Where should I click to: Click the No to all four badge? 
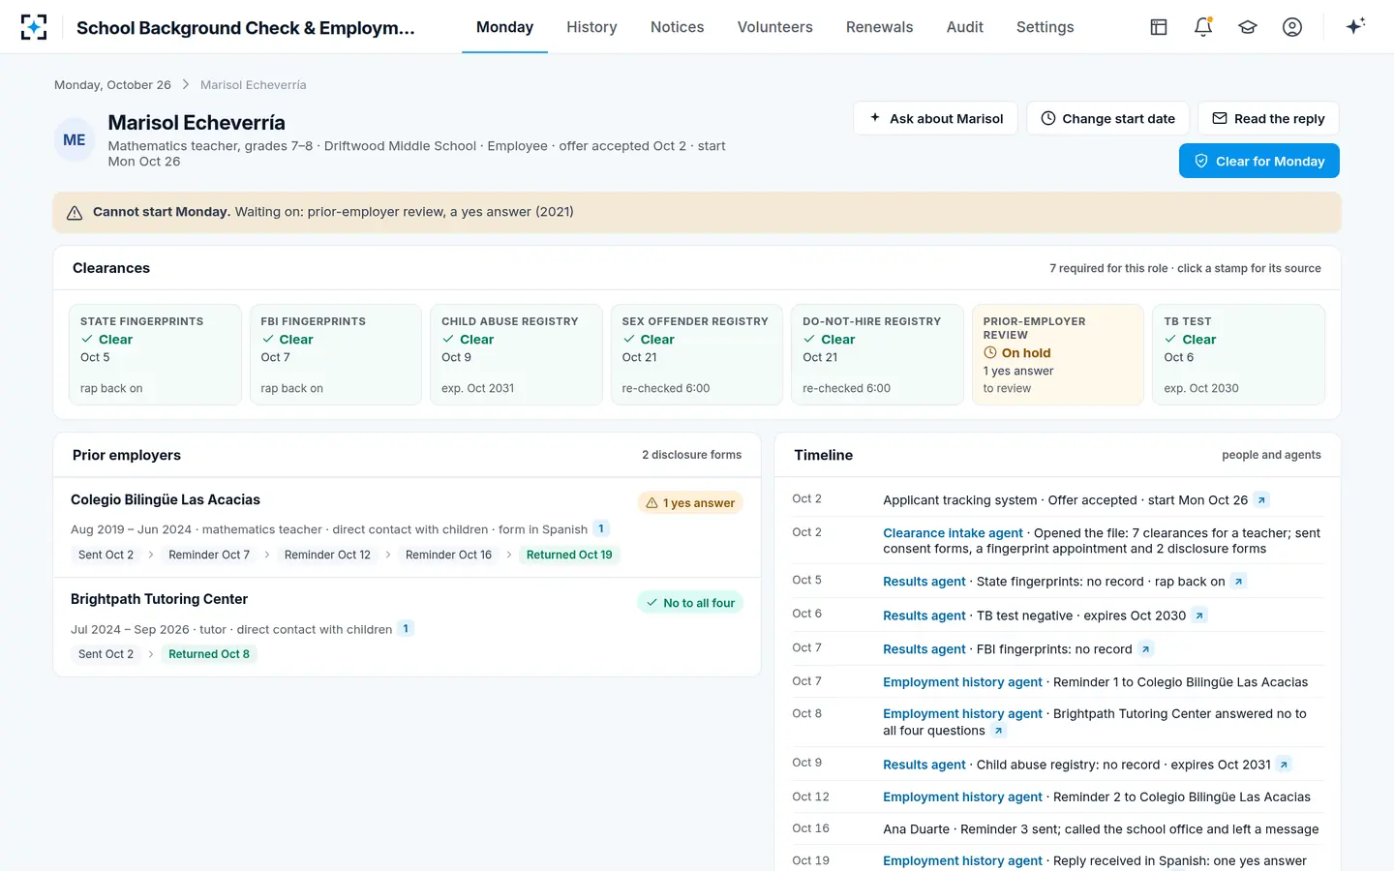[690, 603]
